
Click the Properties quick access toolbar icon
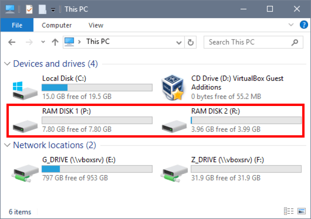click(x=29, y=9)
